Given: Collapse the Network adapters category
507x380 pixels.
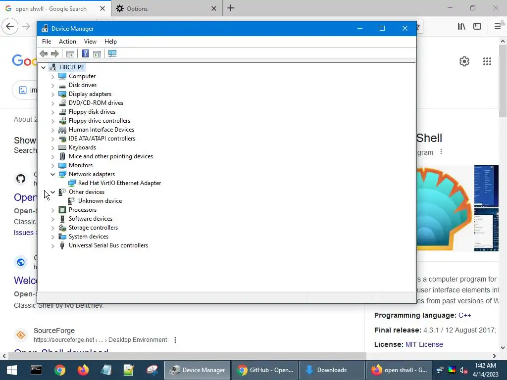Looking at the screenshot, I should pos(52,174).
